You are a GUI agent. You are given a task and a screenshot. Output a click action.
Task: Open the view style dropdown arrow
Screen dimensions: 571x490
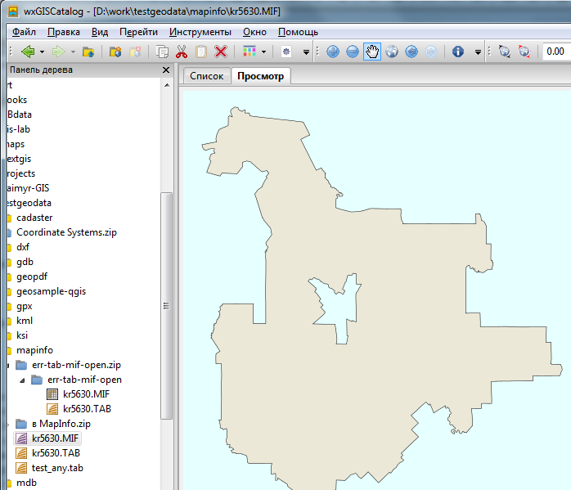(x=263, y=52)
